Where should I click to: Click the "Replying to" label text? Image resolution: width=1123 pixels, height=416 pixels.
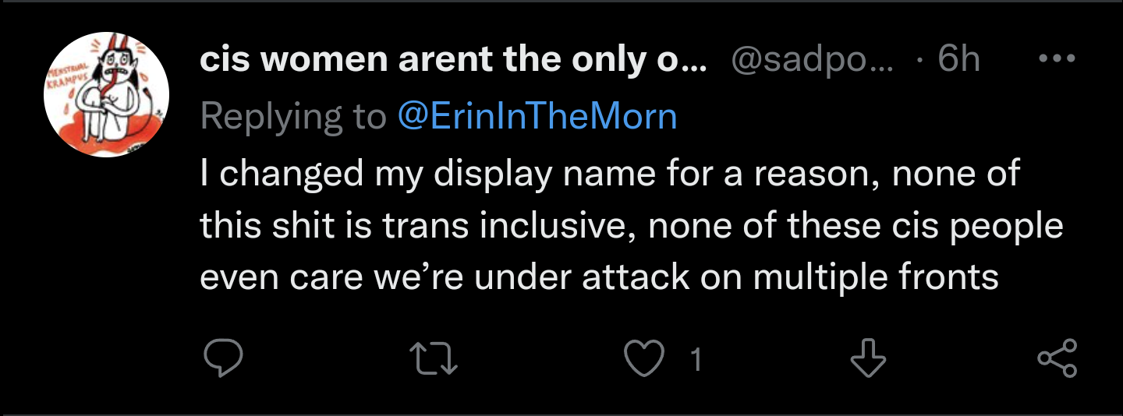(x=292, y=117)
